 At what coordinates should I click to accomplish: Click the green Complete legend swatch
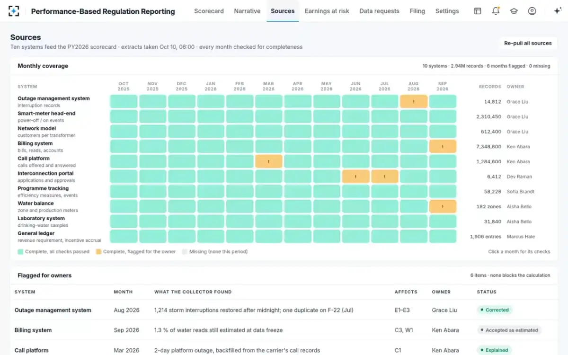pos(20,252)
